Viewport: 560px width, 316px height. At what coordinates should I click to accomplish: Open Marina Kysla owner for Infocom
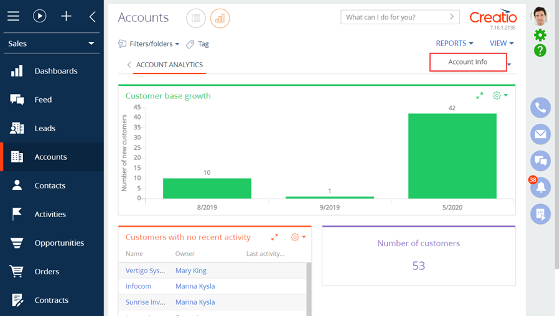195,286
